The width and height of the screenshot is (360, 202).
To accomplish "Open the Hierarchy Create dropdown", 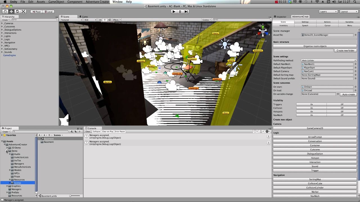I will pyautogui.click(x=6, y=20).
